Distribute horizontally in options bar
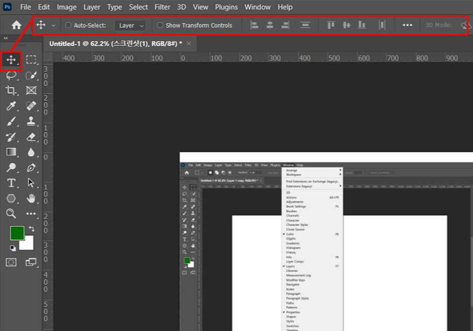Viewport: 473px width, 331px height. pos(382,25)
